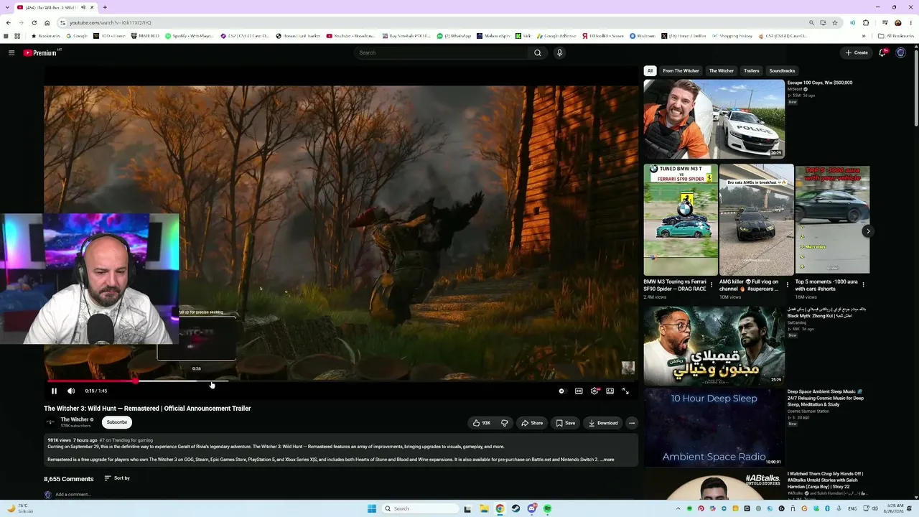Viewport: 919px width, 517px height.
Task: Open the 10 Hour Deep Sleep thumbnail
Action: tap(714, 427)
